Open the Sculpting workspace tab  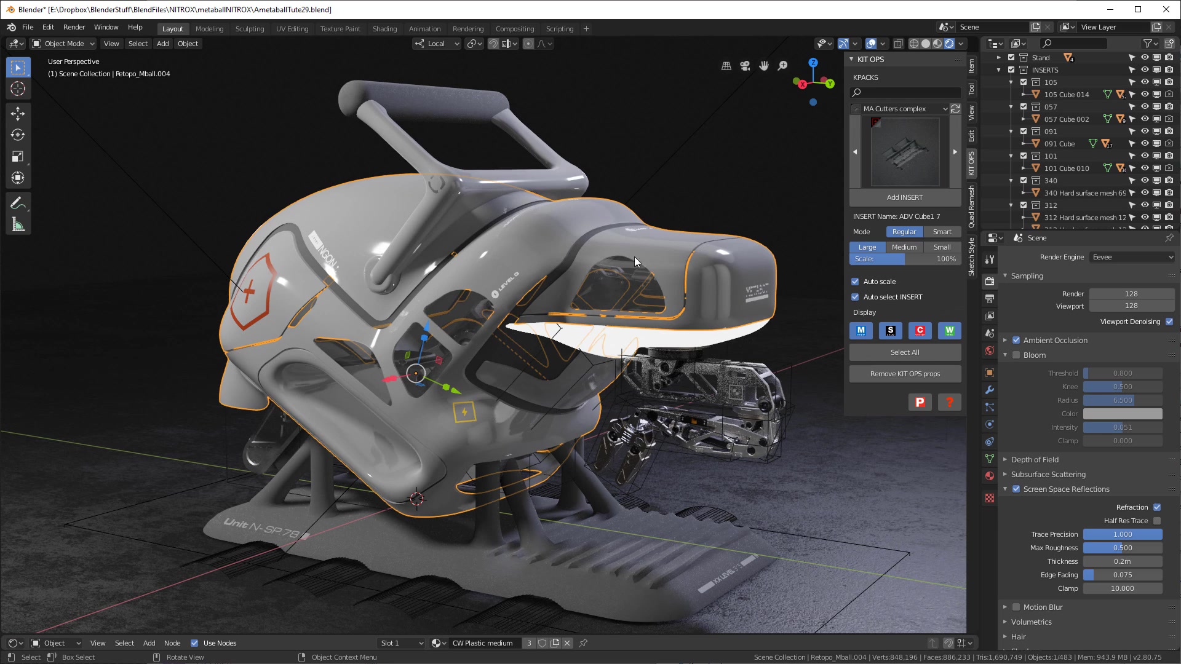250,28
